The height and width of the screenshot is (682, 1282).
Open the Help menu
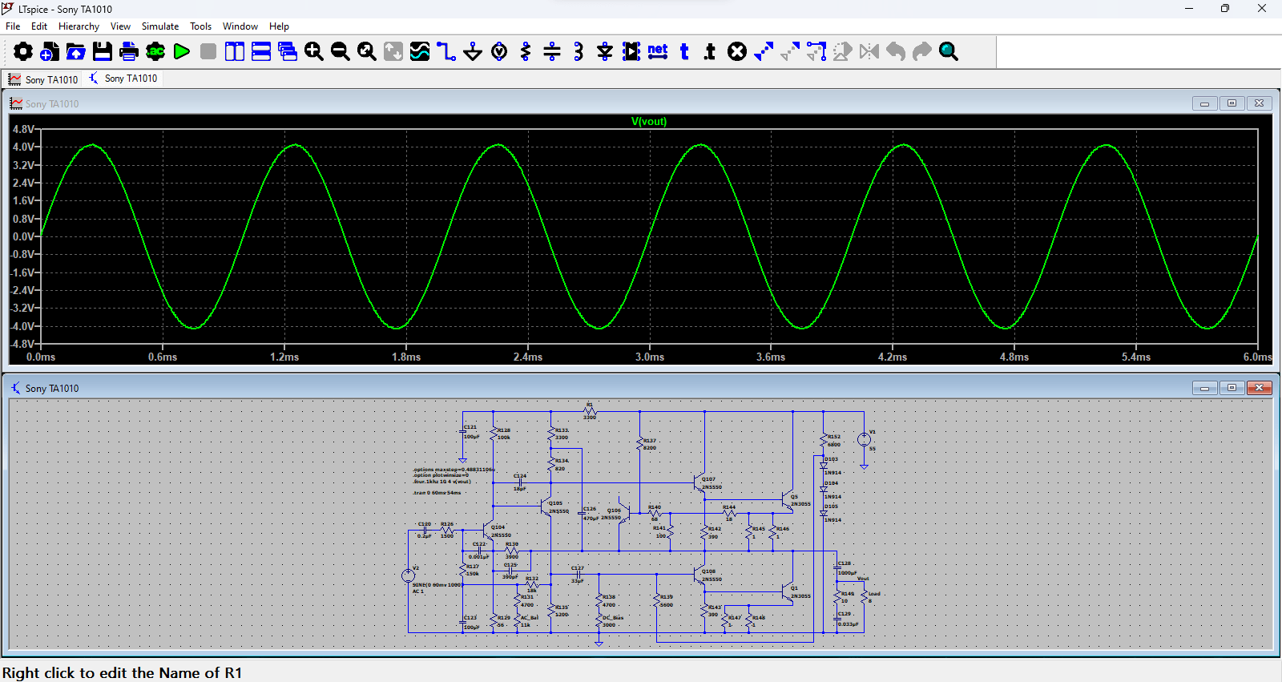[x=279, y=26]
